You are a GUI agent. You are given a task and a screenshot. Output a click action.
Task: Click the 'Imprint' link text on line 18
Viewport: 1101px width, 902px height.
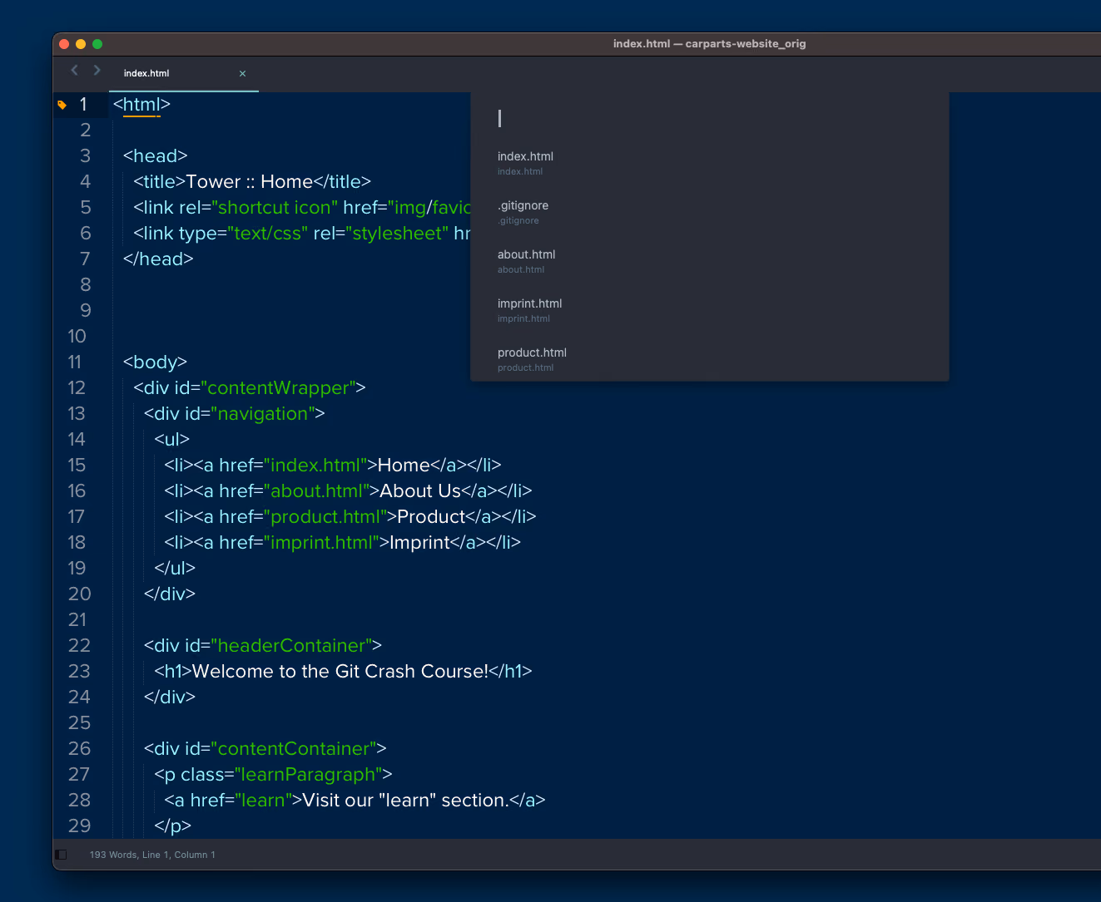pyautogui.click(x=420, y=543)
